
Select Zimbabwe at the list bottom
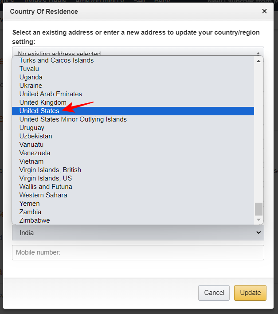coord(35,220)
